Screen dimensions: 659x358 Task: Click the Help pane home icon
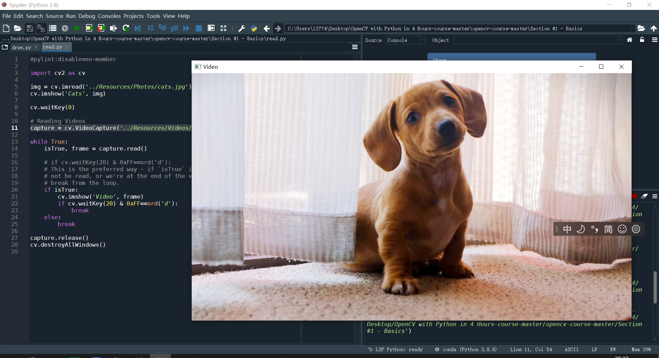(629, 40)
